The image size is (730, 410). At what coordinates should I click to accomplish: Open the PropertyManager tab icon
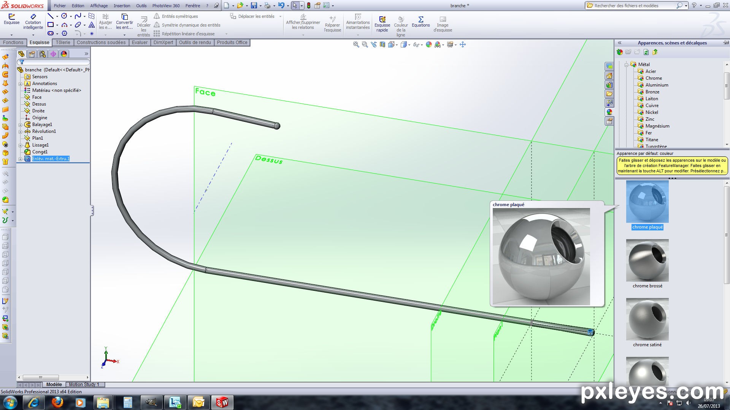click(32, 54)
